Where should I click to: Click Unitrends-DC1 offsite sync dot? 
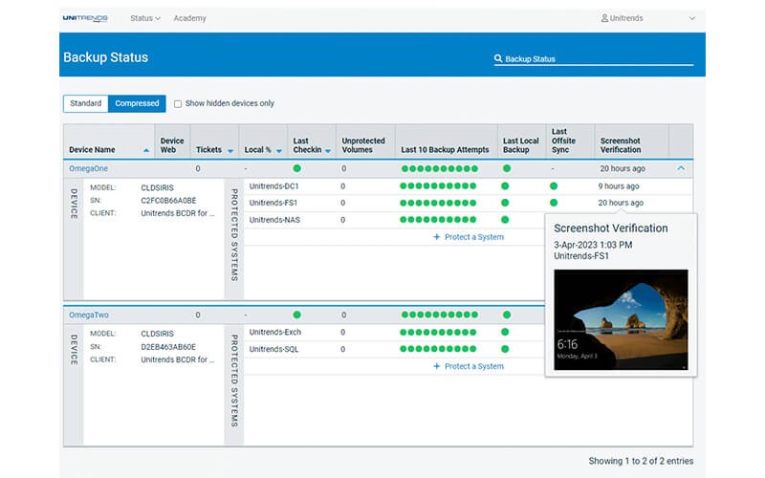tap(554, 185)
